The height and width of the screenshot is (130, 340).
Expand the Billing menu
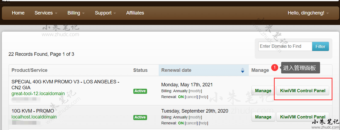[76, 13]
